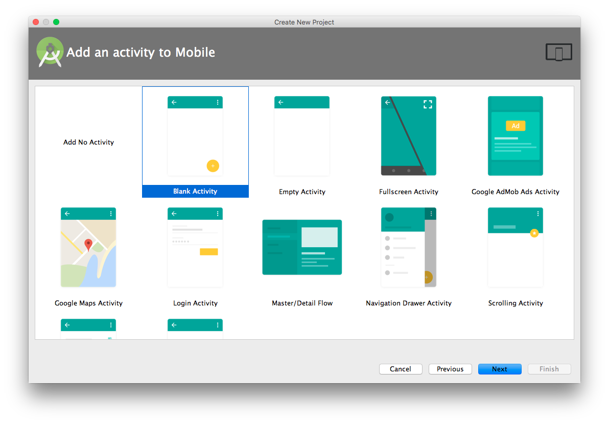Pick the Navigation Drawer Activity template

coord(409,247)
